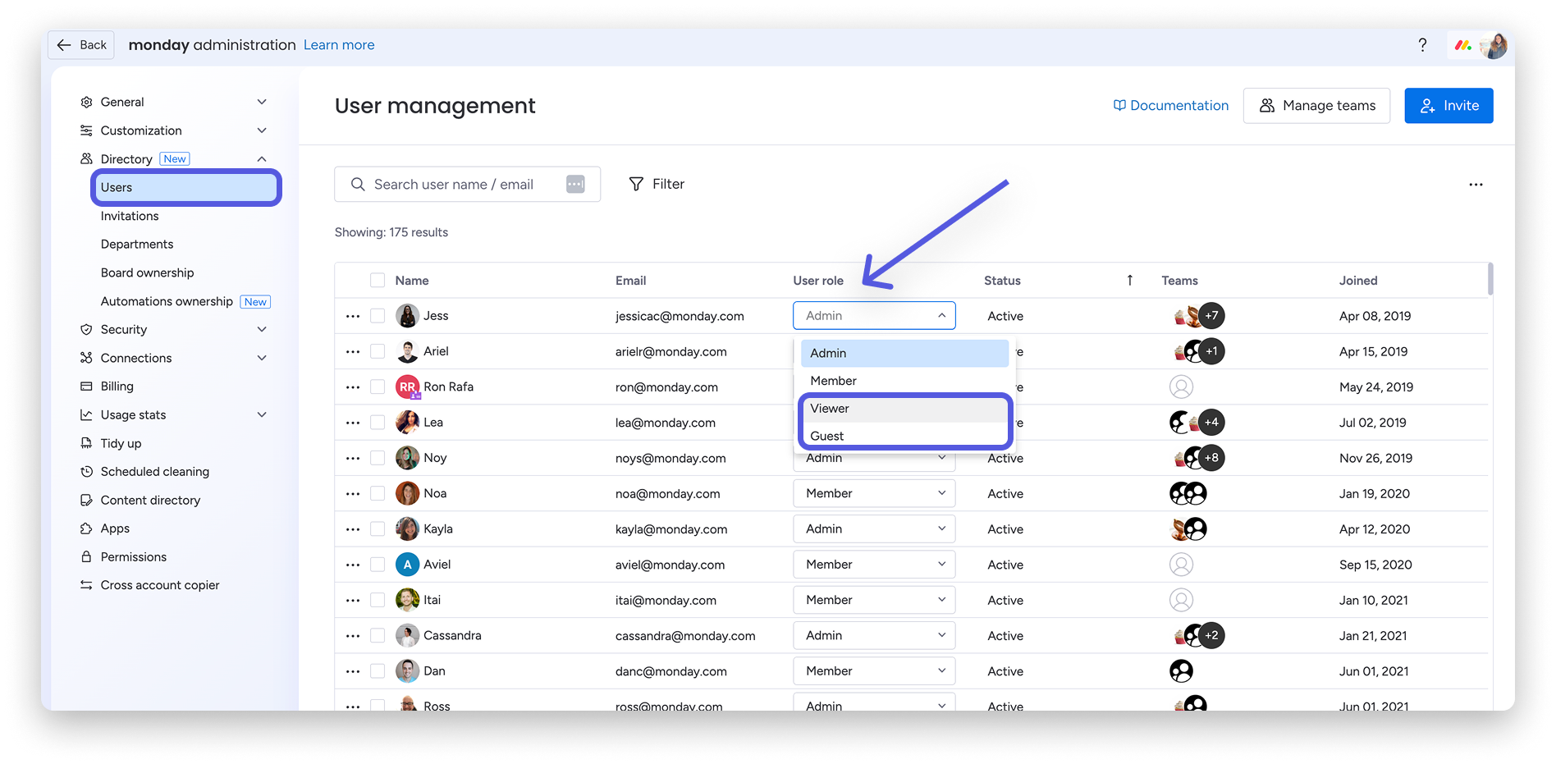Open the profile avatar in top bar
This screenshot has height=764, width=1556.
pyautogui.click(x=1494, y=45)
